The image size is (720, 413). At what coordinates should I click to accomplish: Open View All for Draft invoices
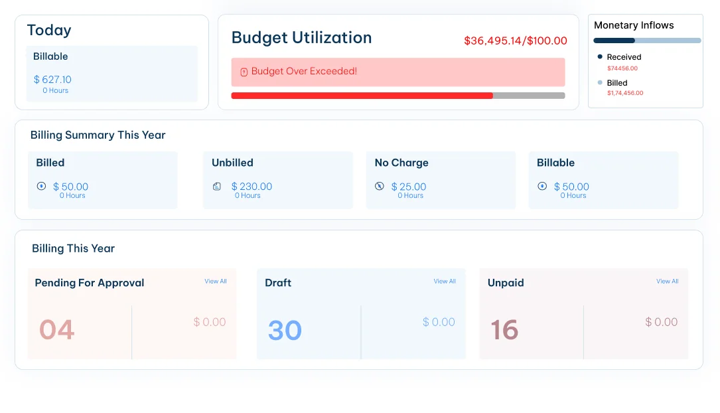pos(445,281)
